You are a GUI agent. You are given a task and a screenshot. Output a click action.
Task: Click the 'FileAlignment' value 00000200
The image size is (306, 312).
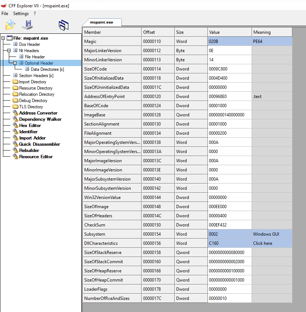coord(230,133)
